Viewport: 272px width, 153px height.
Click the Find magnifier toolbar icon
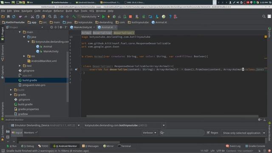point(50,17)
